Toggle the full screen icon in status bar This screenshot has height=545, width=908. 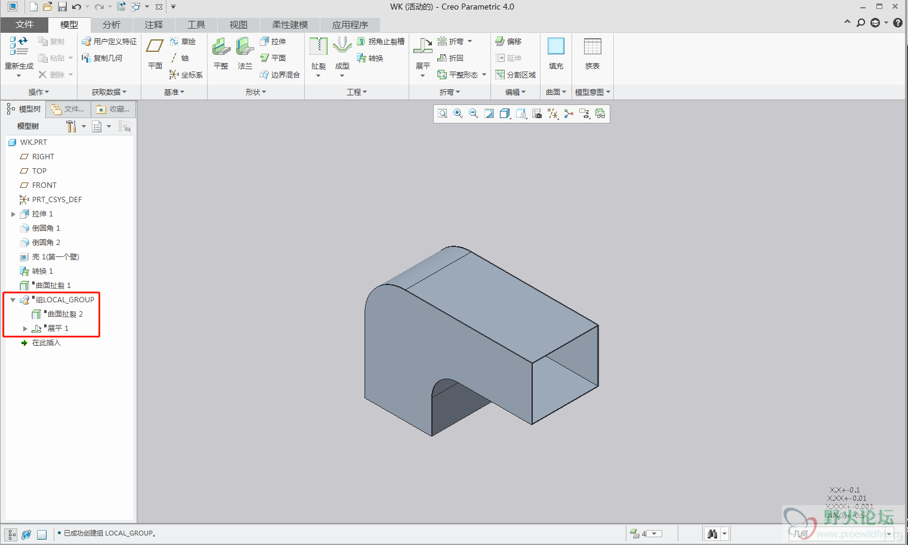click(x=42, y=535)
